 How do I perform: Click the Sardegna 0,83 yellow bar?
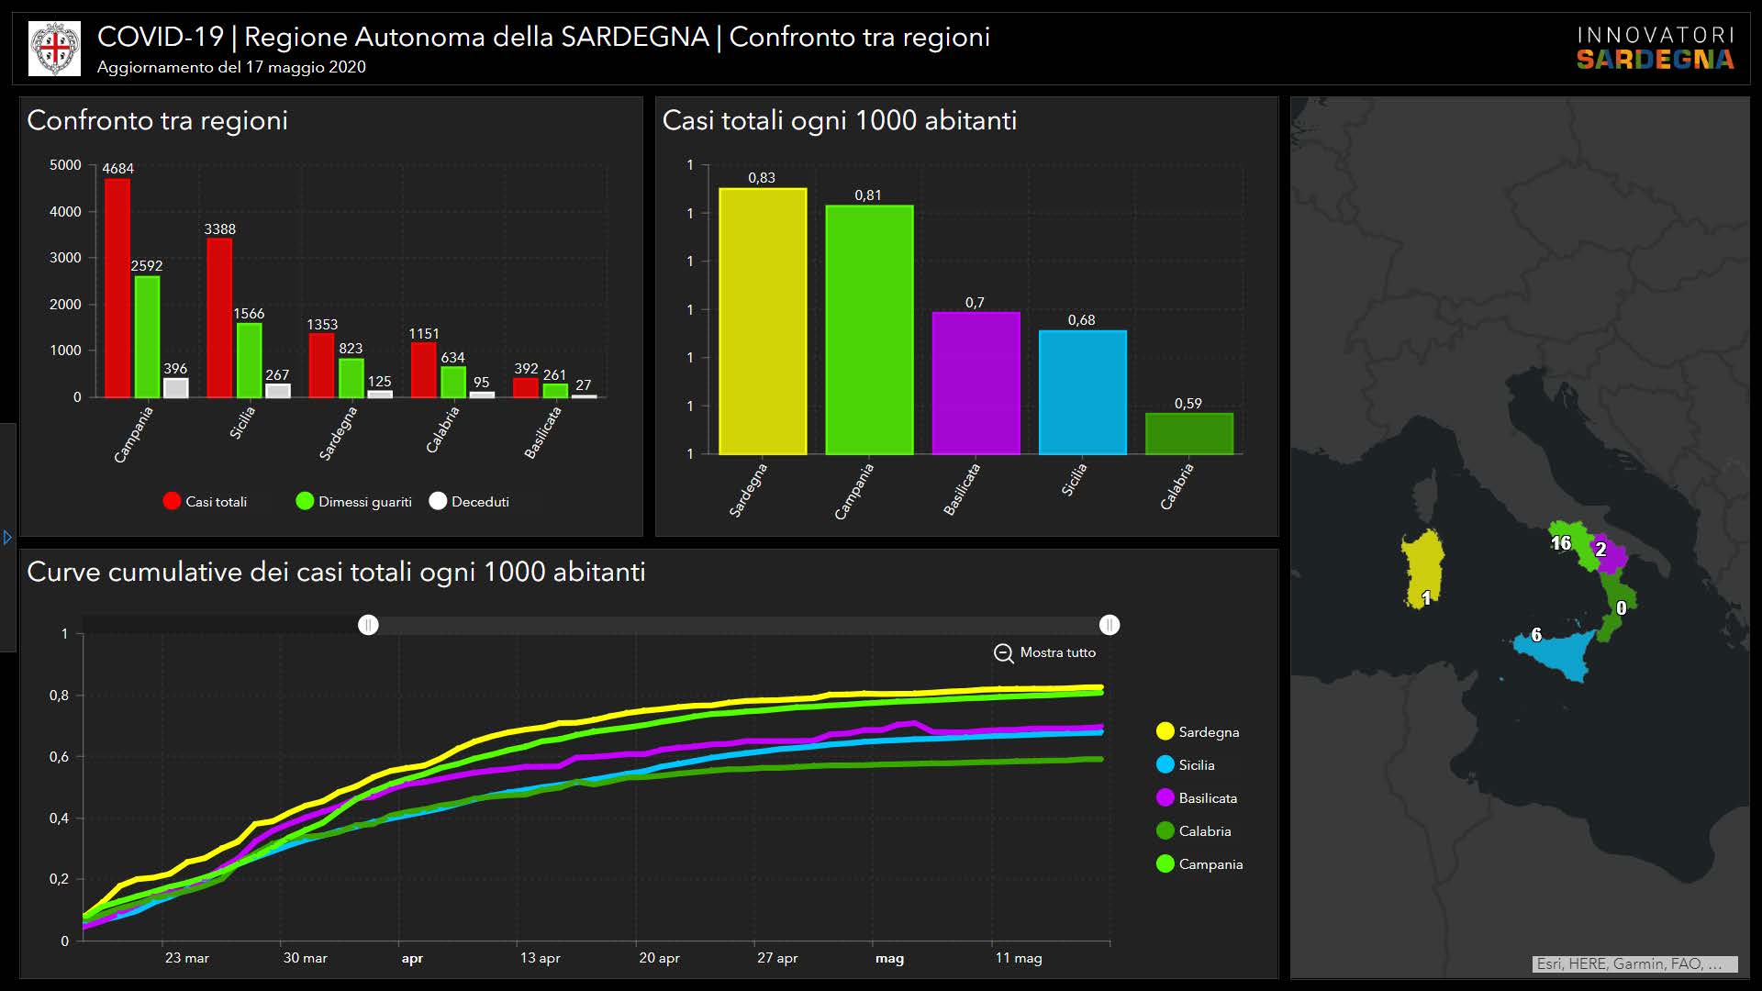[762, 321]
